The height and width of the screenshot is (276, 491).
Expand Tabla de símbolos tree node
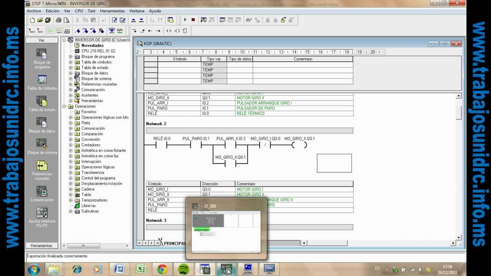(x=71, y=62)
